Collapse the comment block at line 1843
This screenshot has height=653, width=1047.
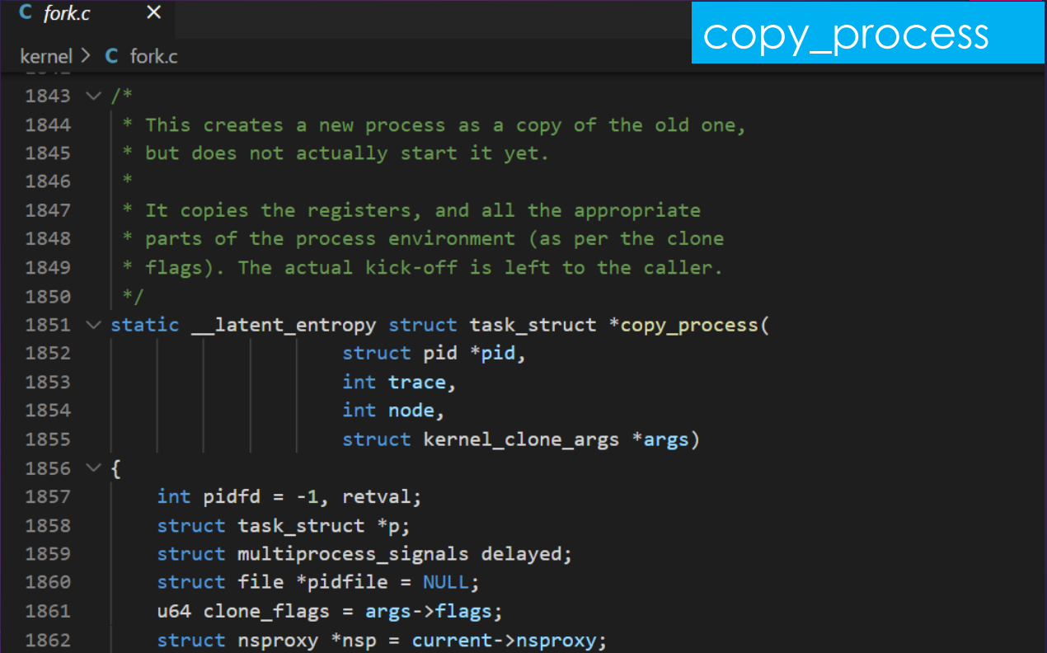[93, 96]
